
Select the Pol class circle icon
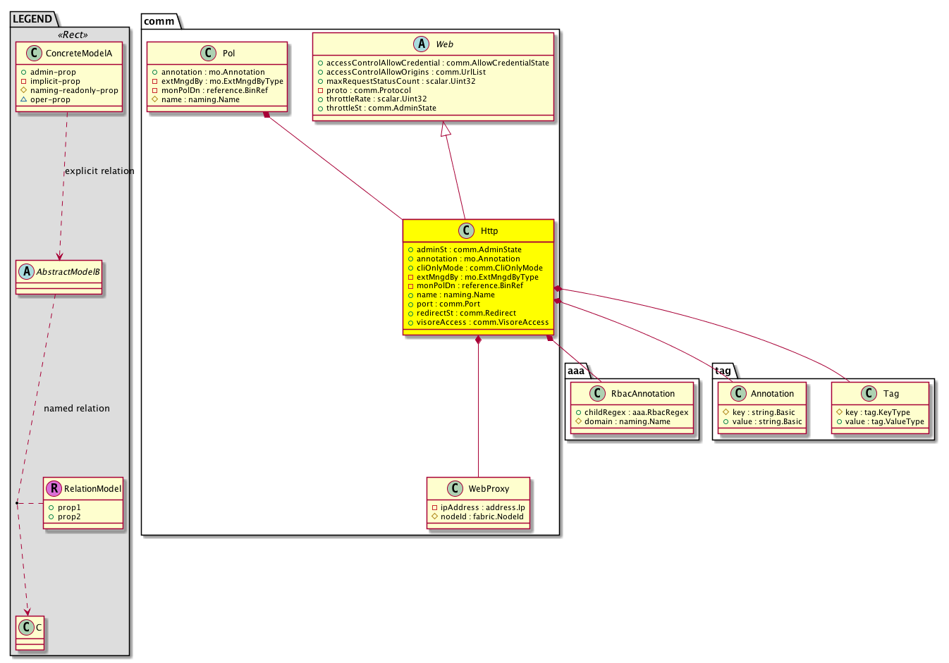coord(207,53)
